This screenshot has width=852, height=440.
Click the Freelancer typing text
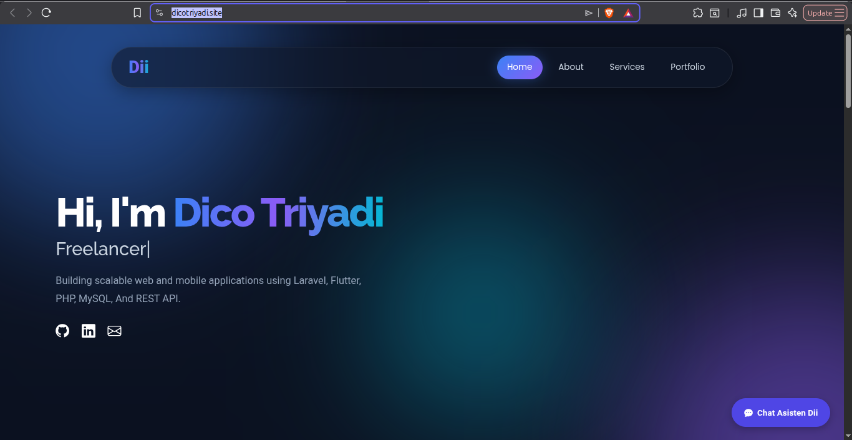100,249
